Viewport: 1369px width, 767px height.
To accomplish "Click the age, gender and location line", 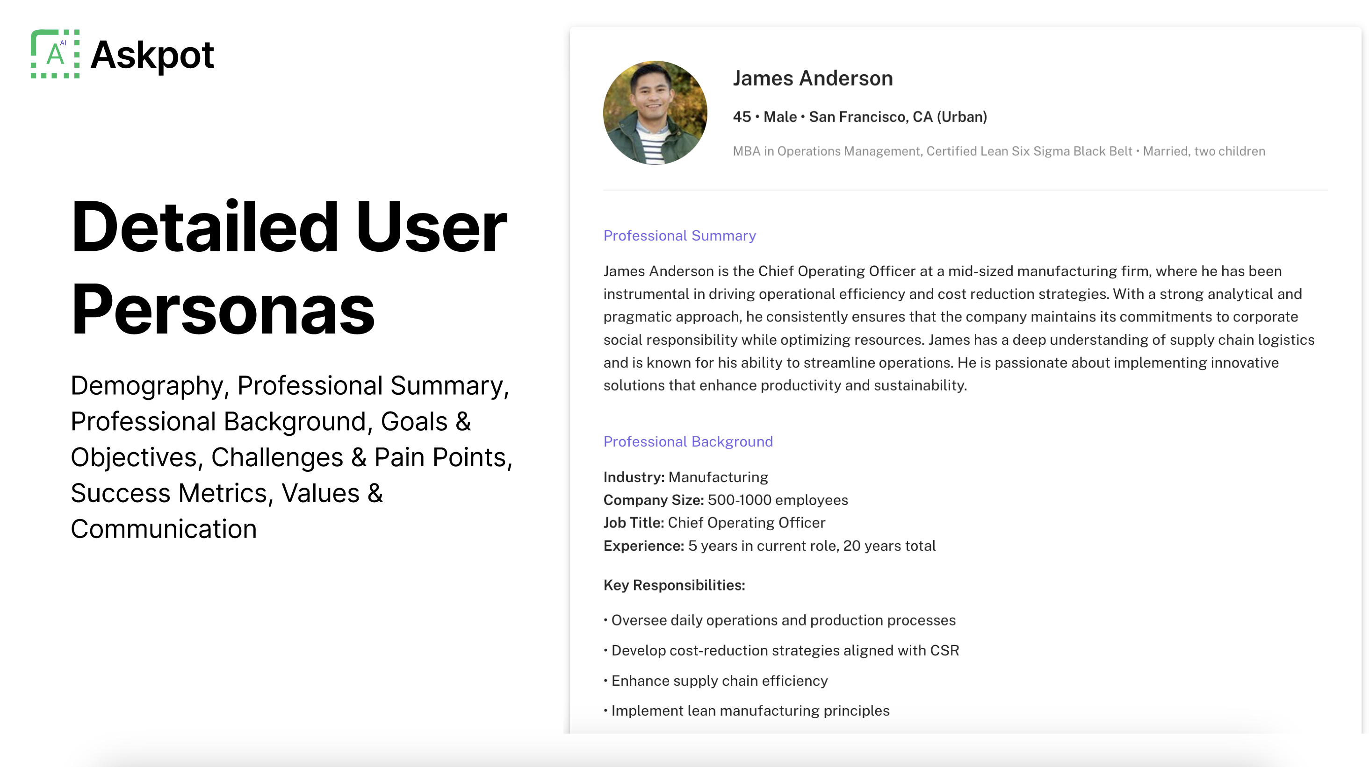I will coord(859,117).
